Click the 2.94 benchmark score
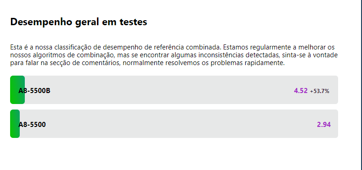This screenshot has height=170, width=362. [324, 125]
